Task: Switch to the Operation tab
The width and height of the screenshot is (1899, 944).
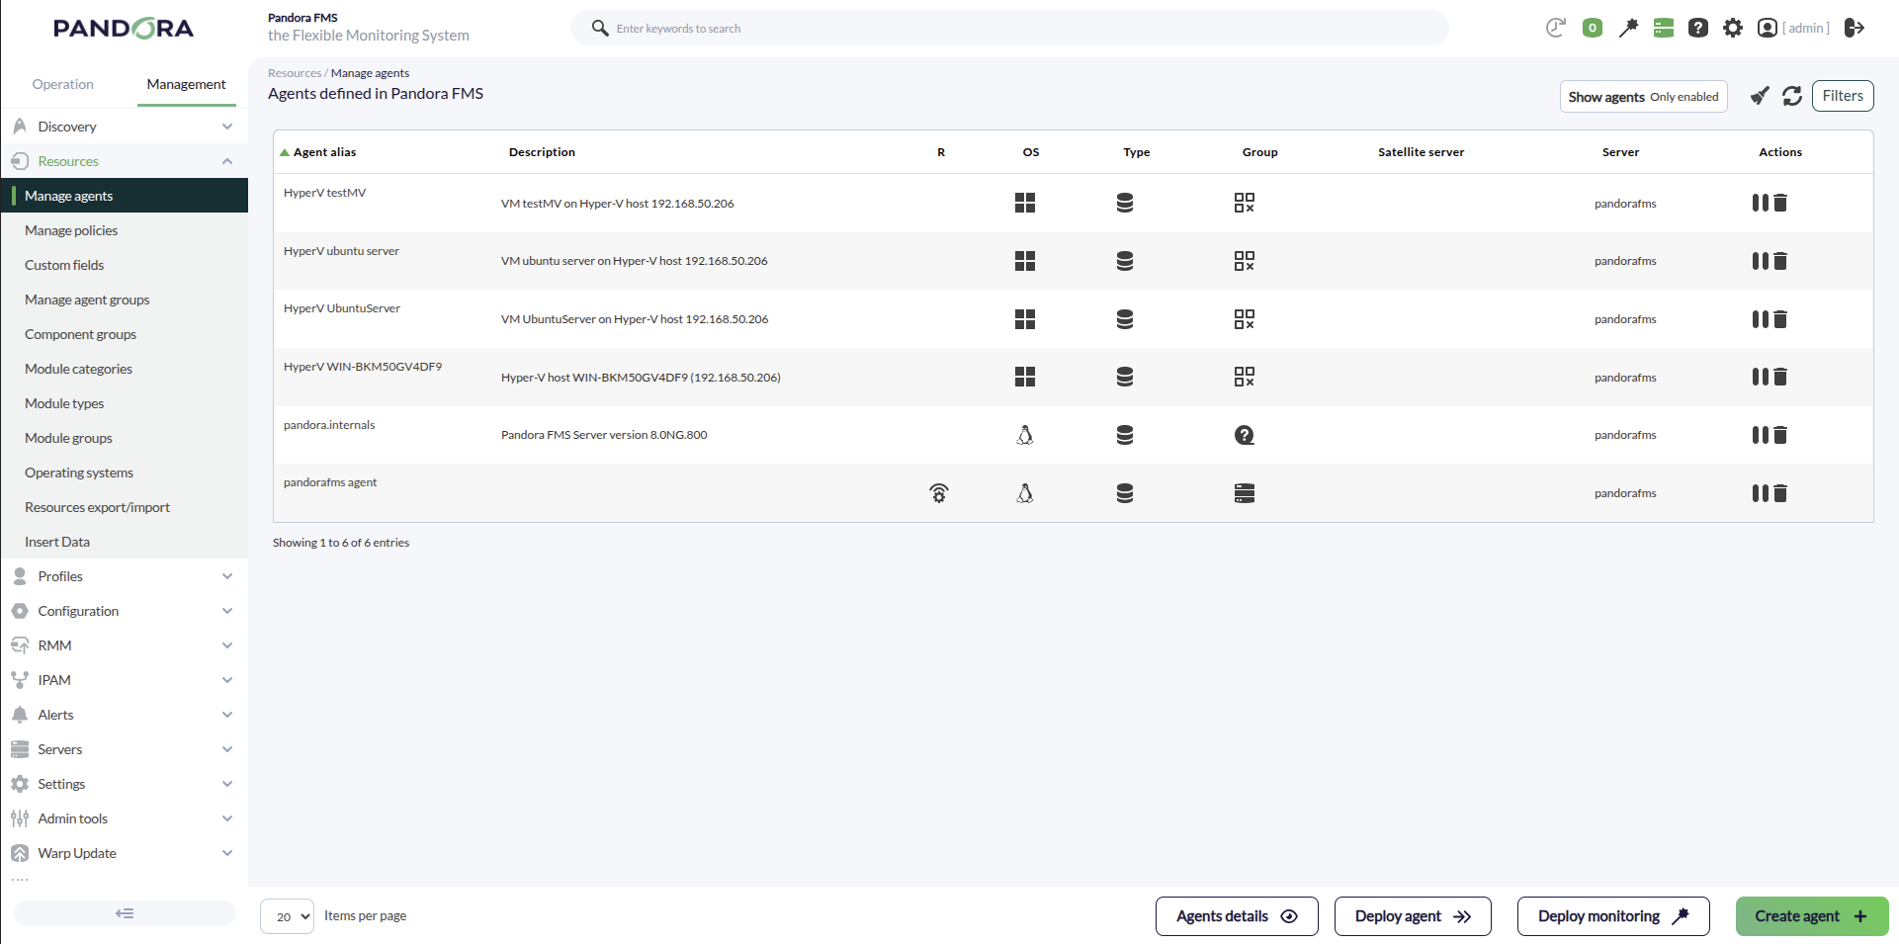Action: pos(63,84)
